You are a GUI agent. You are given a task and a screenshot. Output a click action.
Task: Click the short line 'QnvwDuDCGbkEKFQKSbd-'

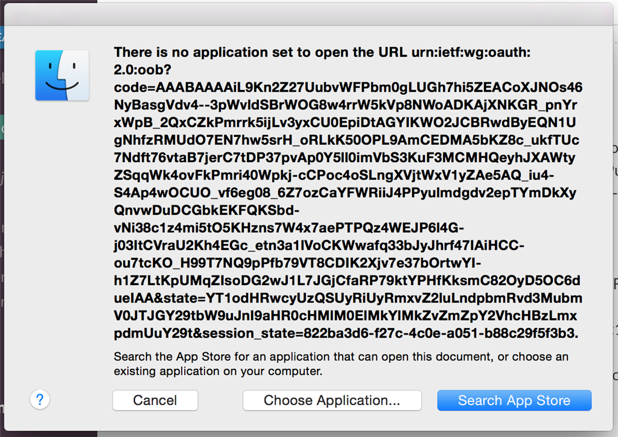tap(206, 210)
